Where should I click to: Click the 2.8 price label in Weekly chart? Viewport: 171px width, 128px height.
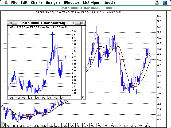click(x=159, y=98)
